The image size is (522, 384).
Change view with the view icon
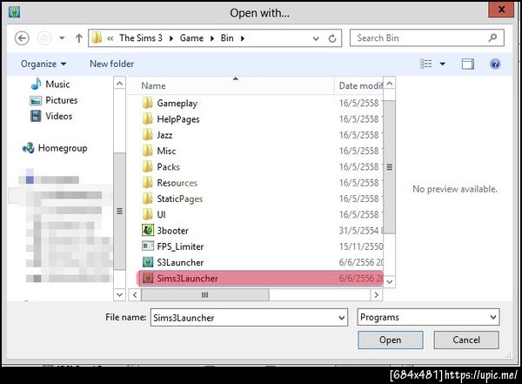tap(425, 64)
